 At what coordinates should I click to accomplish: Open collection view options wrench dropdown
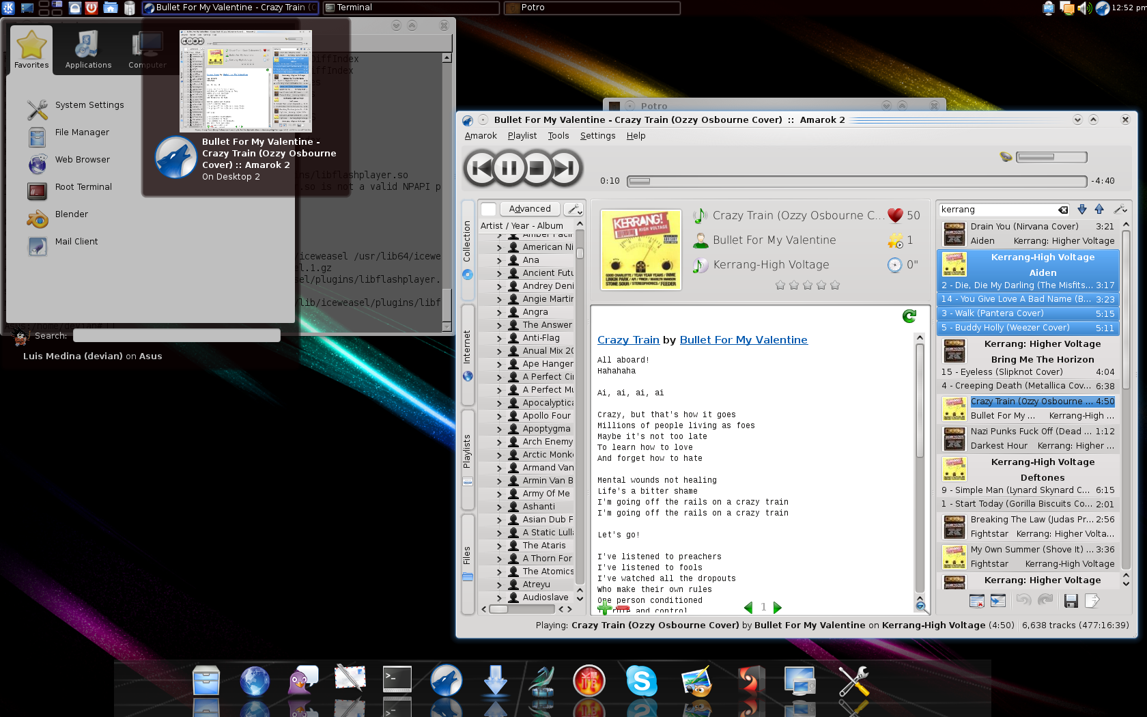[573, 209]
